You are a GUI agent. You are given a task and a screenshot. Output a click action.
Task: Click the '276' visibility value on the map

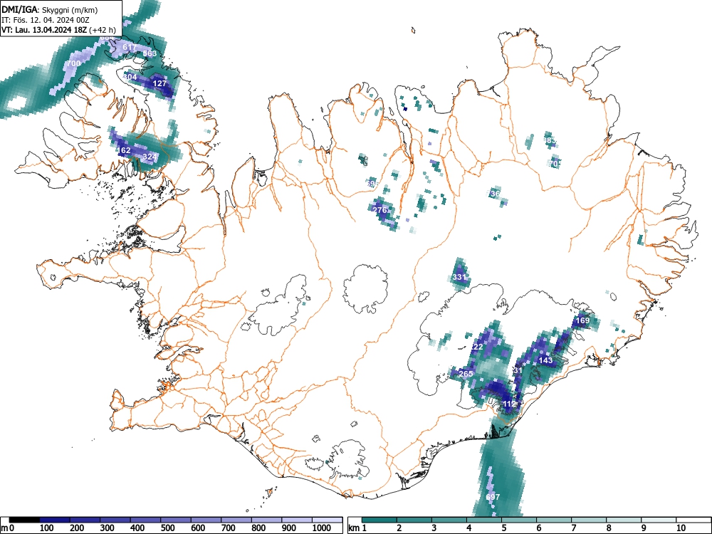pyautogui.click(x=379, y=210)
